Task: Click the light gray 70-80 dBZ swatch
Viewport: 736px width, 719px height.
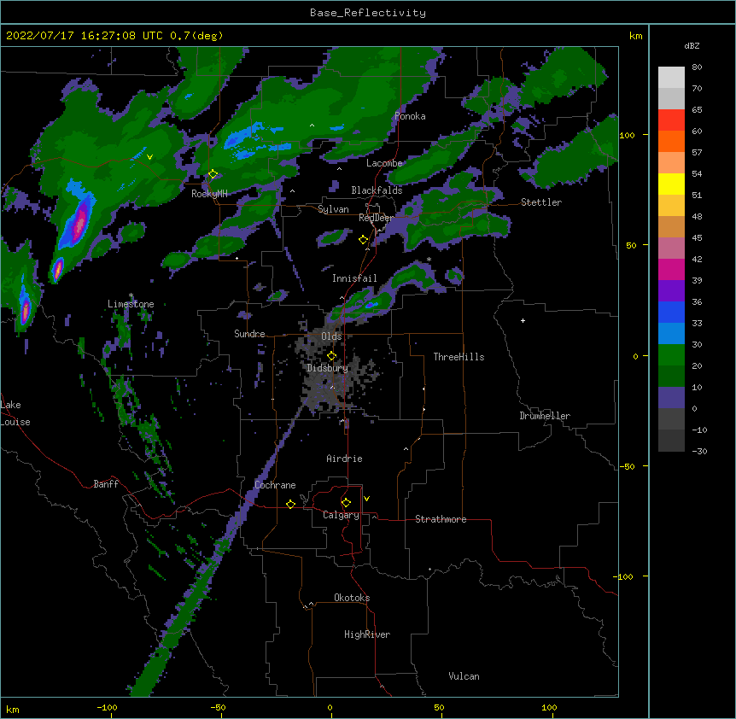Action: (671, 78)
